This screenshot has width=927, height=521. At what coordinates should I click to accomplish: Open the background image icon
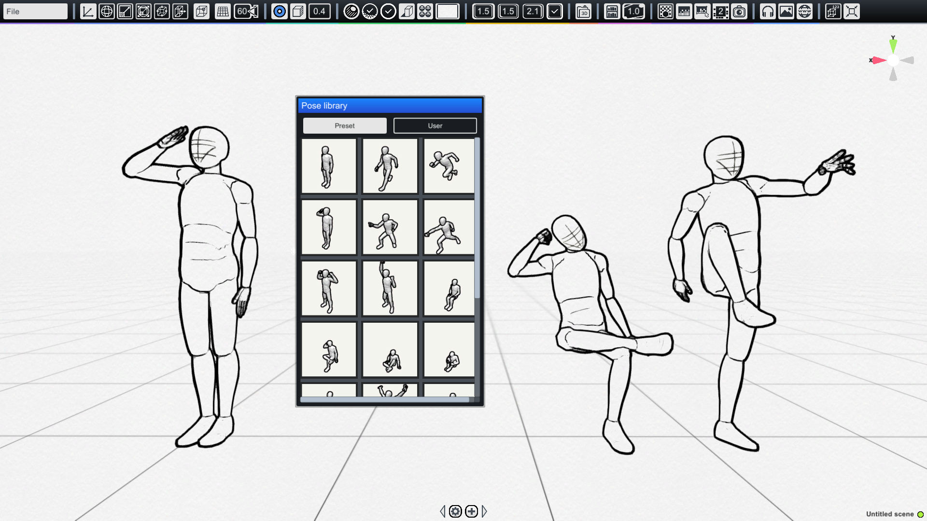click(786, 12)
